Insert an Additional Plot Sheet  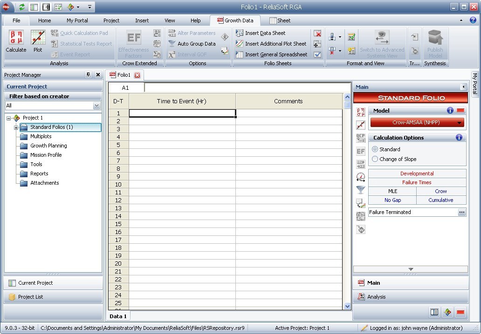[x=271, y=44]
